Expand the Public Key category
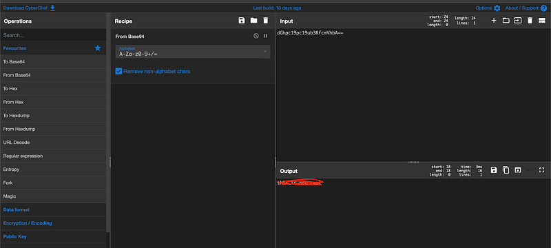 tap(53, 237)
